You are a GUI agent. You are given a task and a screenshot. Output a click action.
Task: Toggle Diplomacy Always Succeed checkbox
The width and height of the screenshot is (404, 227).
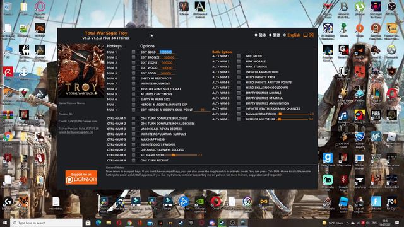click(x=133, y=150)
